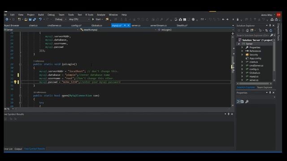Click the editor vertical scrollbar

pos(233,69)
